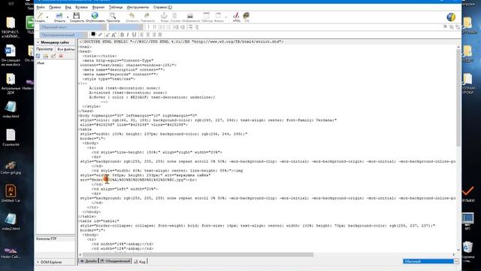Image resolution: width=481 pixels, height=271 pixels.
Task: Click the HTML toolbar icon
Action: (x=236, y=16)
